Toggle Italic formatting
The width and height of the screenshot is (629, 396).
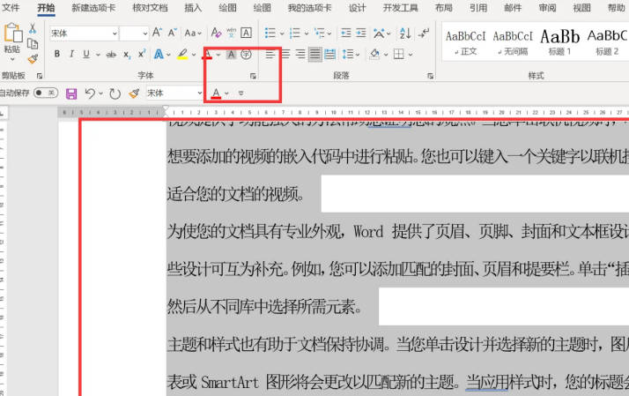[x=71, y=54]
